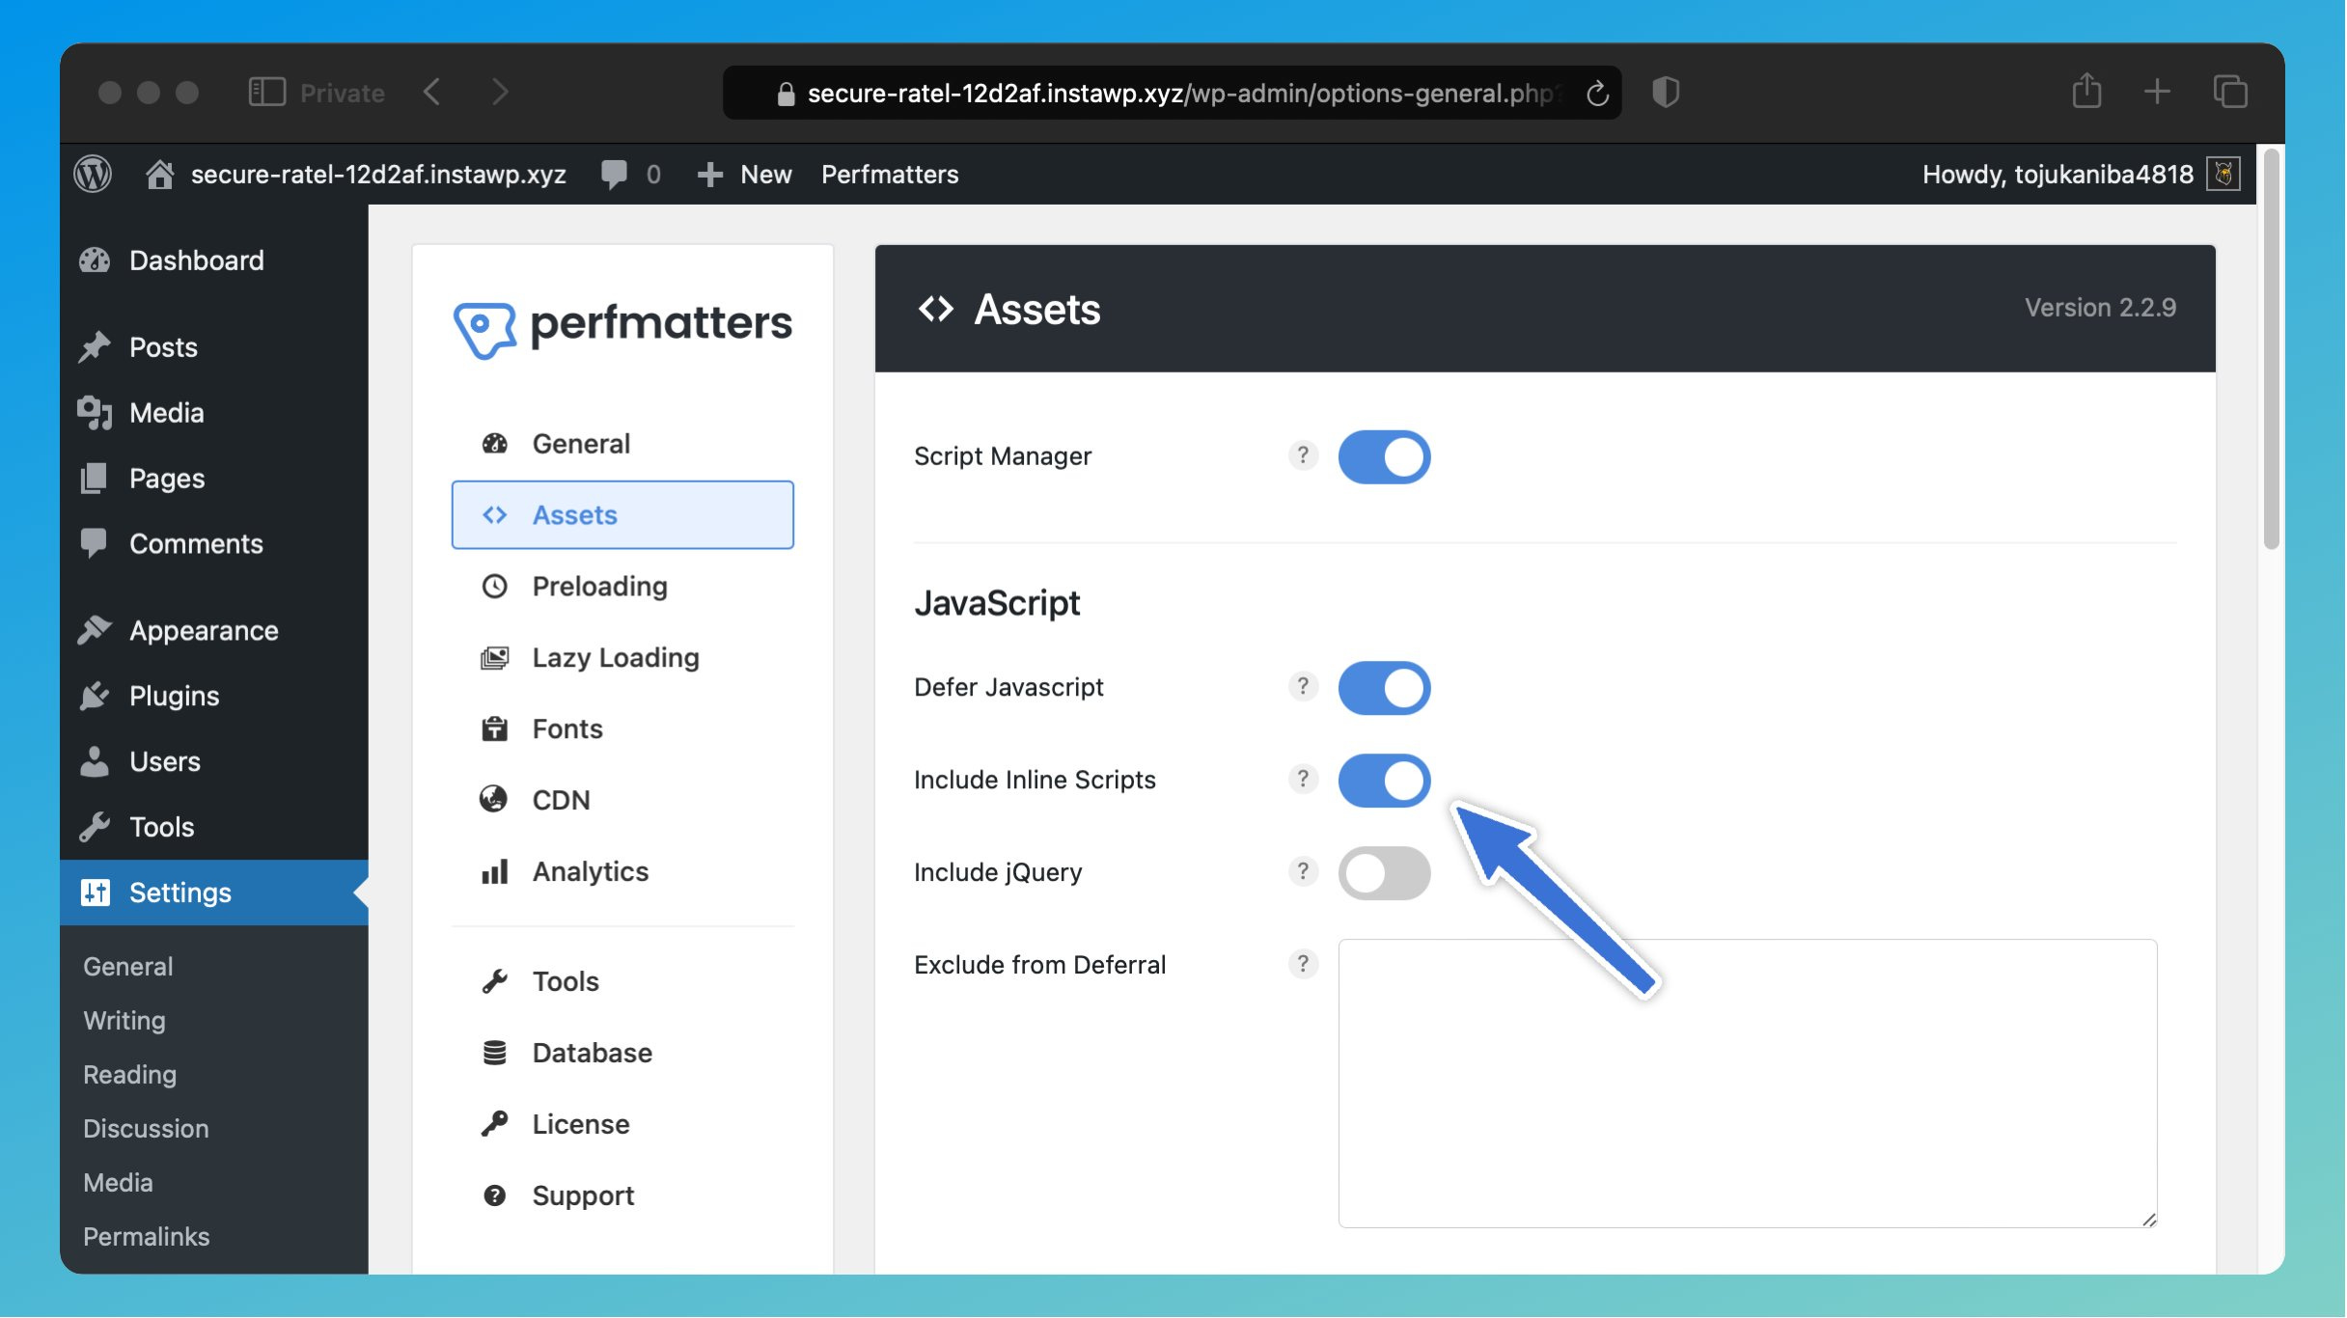Click the Safari share icon
This screenshot has height=1318, width=2347.
pyautogui.click(x=2086, y=91)
